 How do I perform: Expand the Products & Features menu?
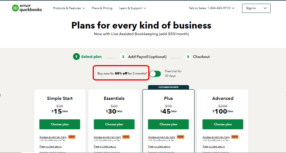click(69, 8)
